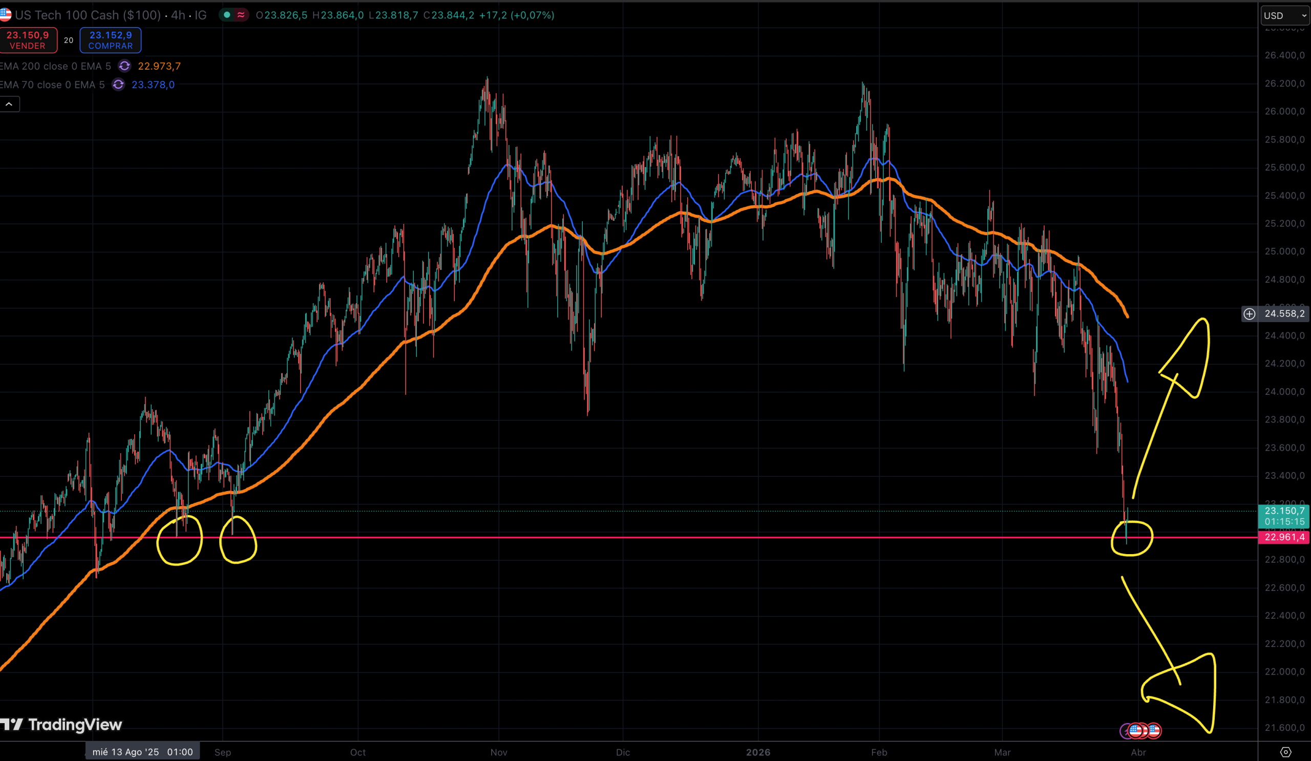Click the crosshair price label 24.558,2
The image size is (1311, 761).
pos(1284,313)
